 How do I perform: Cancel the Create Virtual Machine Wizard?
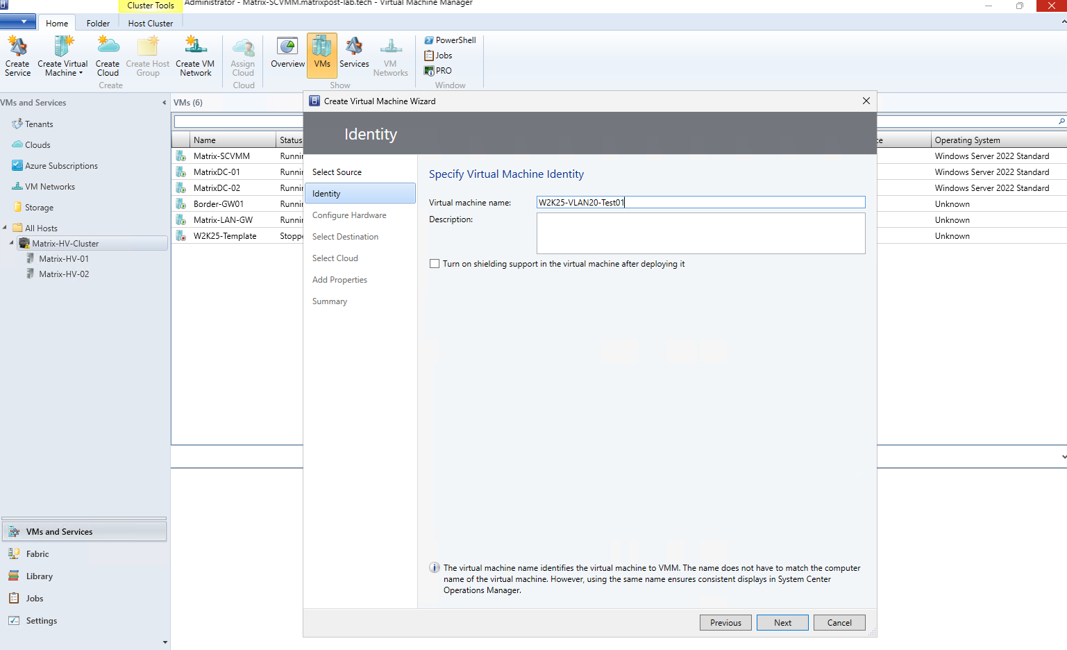pyautogui.click(x=839, y=623)
